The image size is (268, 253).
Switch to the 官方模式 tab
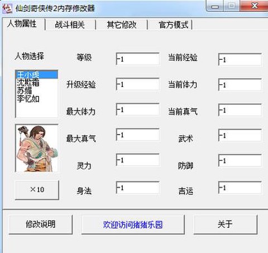pos(173,25)
